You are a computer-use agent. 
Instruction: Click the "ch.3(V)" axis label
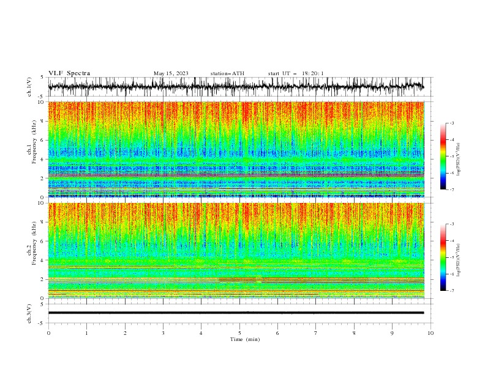point(29,313)
